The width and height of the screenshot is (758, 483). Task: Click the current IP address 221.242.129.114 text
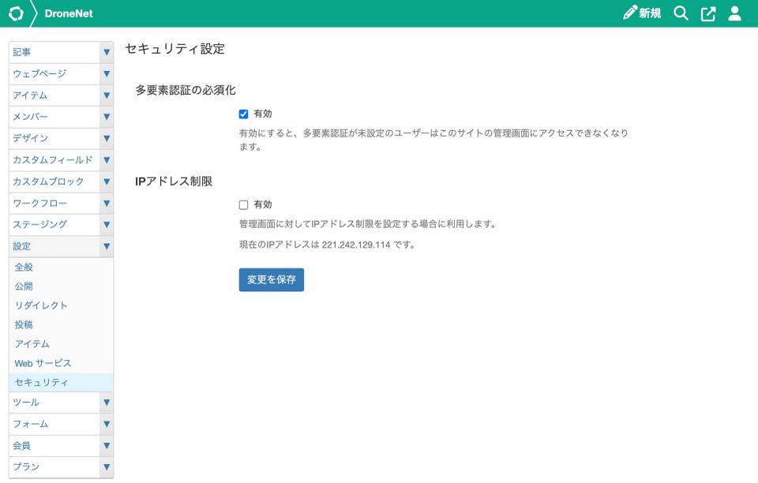coord(356,245)
